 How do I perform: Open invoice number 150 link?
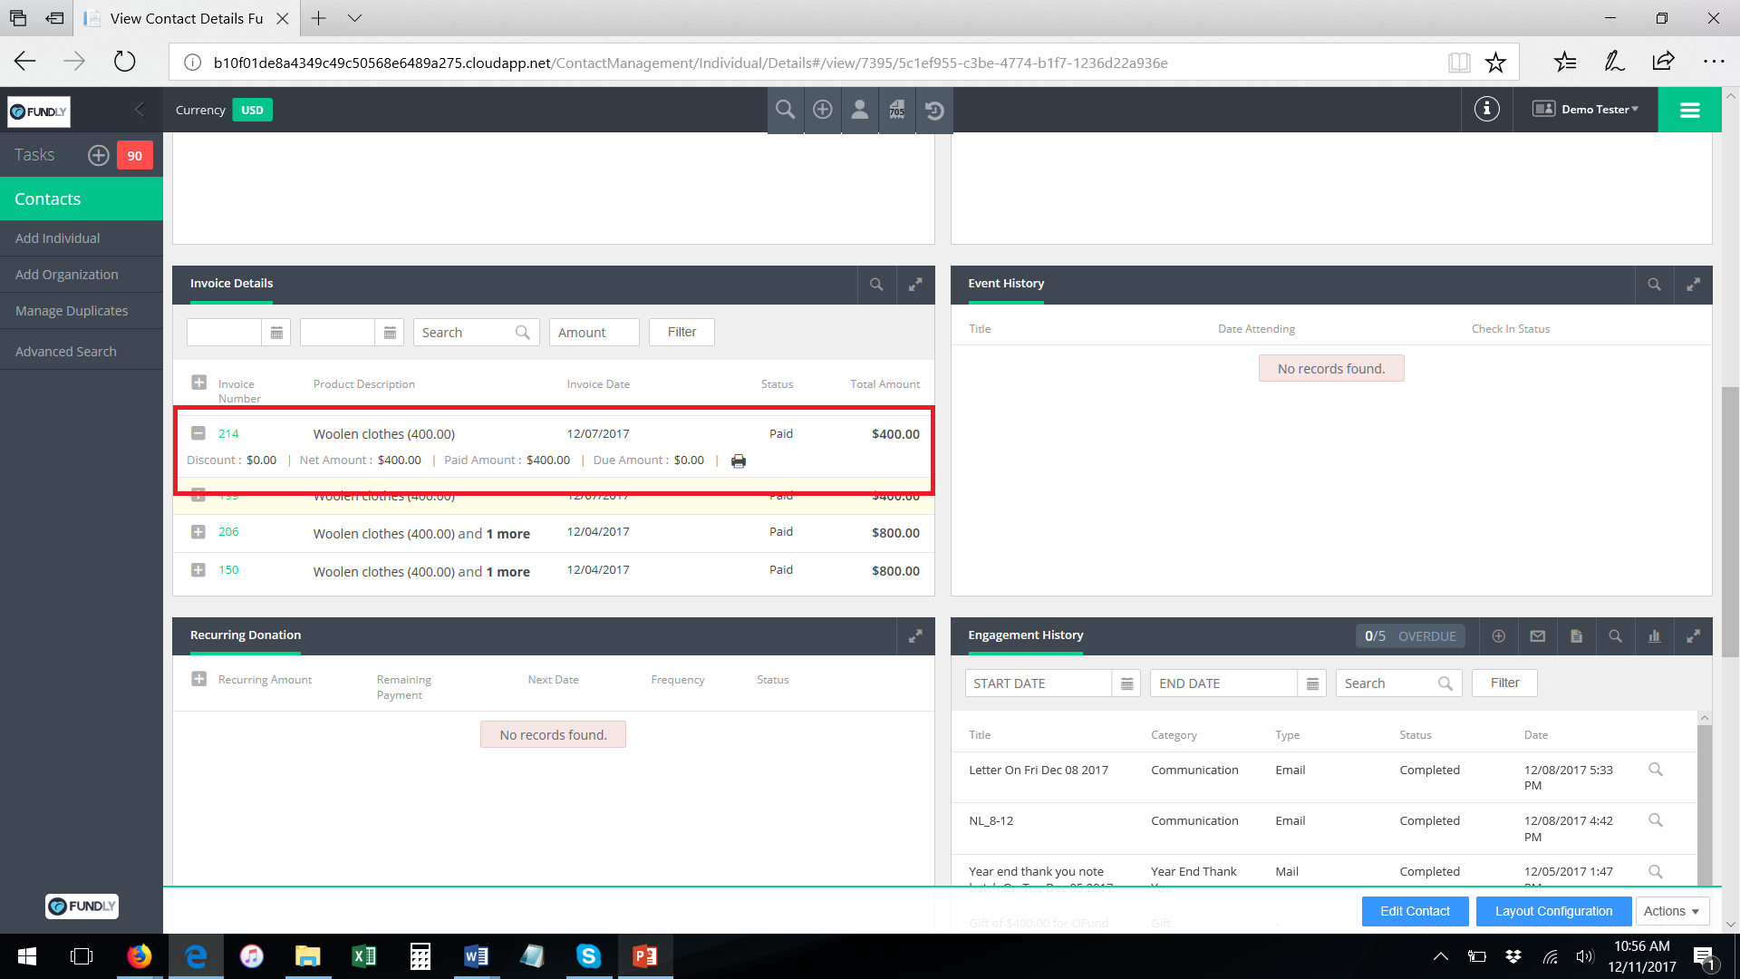(228, 570)
